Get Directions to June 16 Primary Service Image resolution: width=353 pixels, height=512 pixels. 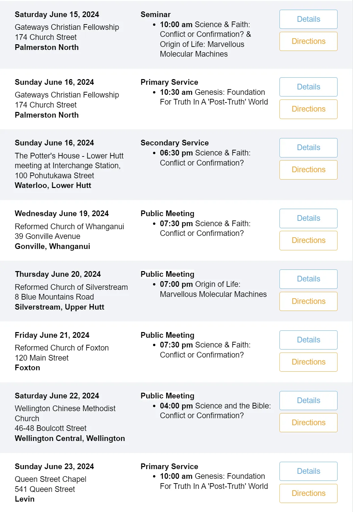[x=308, y=109]
